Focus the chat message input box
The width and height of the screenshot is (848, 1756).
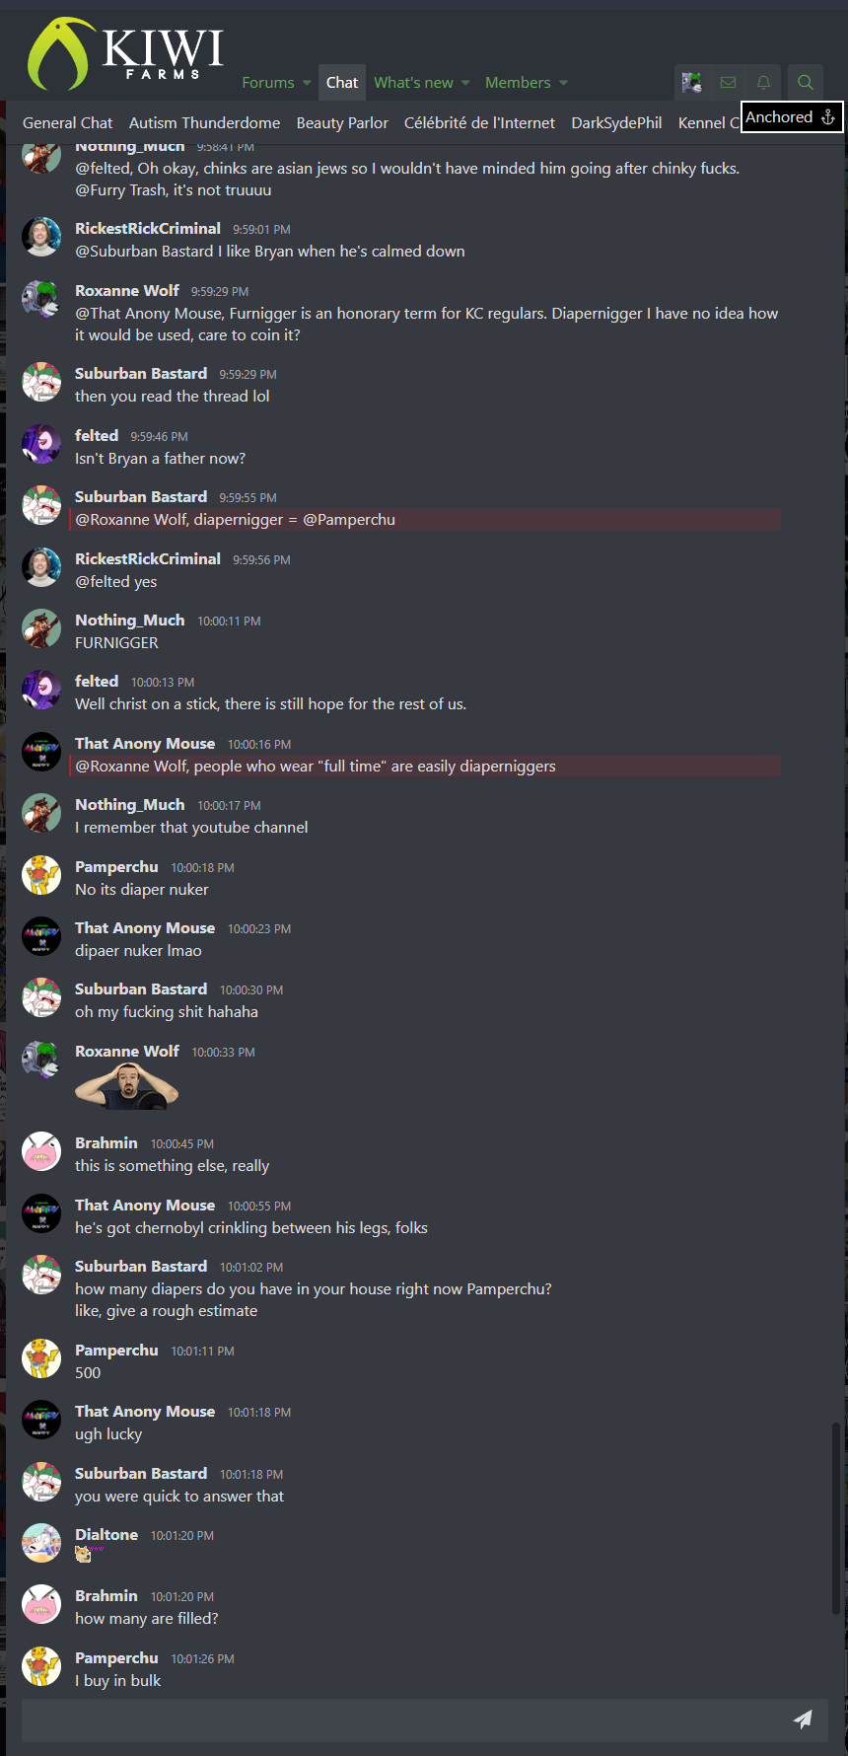(x=403, y=1719)
